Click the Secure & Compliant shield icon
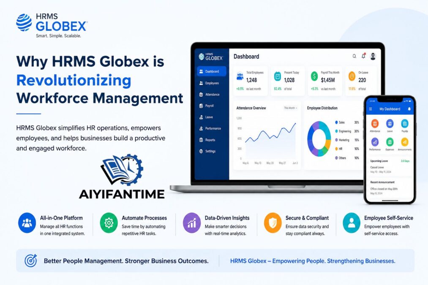 273,223
